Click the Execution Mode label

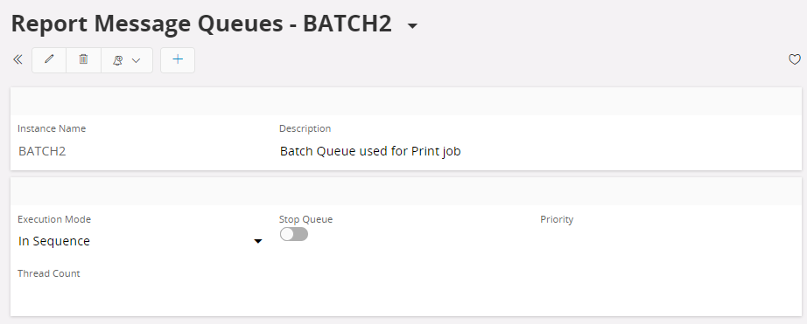point(54,219)
